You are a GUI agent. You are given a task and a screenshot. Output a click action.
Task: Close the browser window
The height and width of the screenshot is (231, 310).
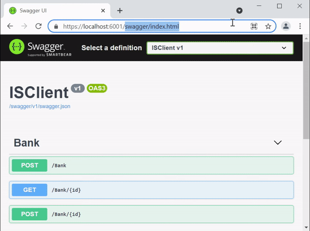tap(300, 6)
